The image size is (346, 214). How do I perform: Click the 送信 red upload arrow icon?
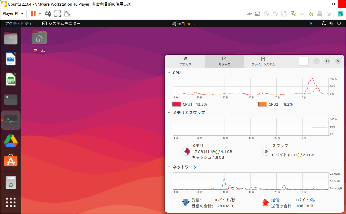coord(266,202)
